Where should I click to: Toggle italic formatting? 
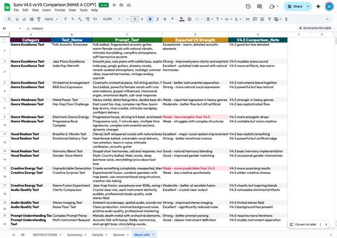pos(158,19)
